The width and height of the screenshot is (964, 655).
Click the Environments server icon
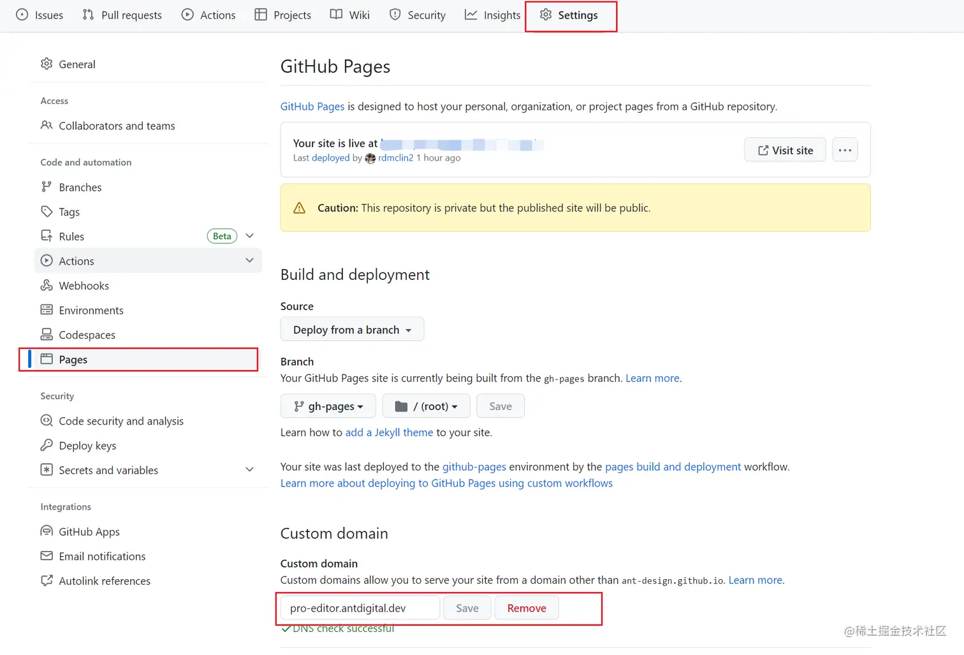(x=47, y=310)
